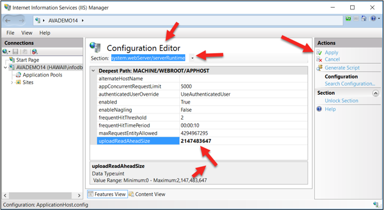Image resolution: width=384 pixels, height=210 pixels.
Task: Click the Content View tab icon
Action: pos(131,194)
